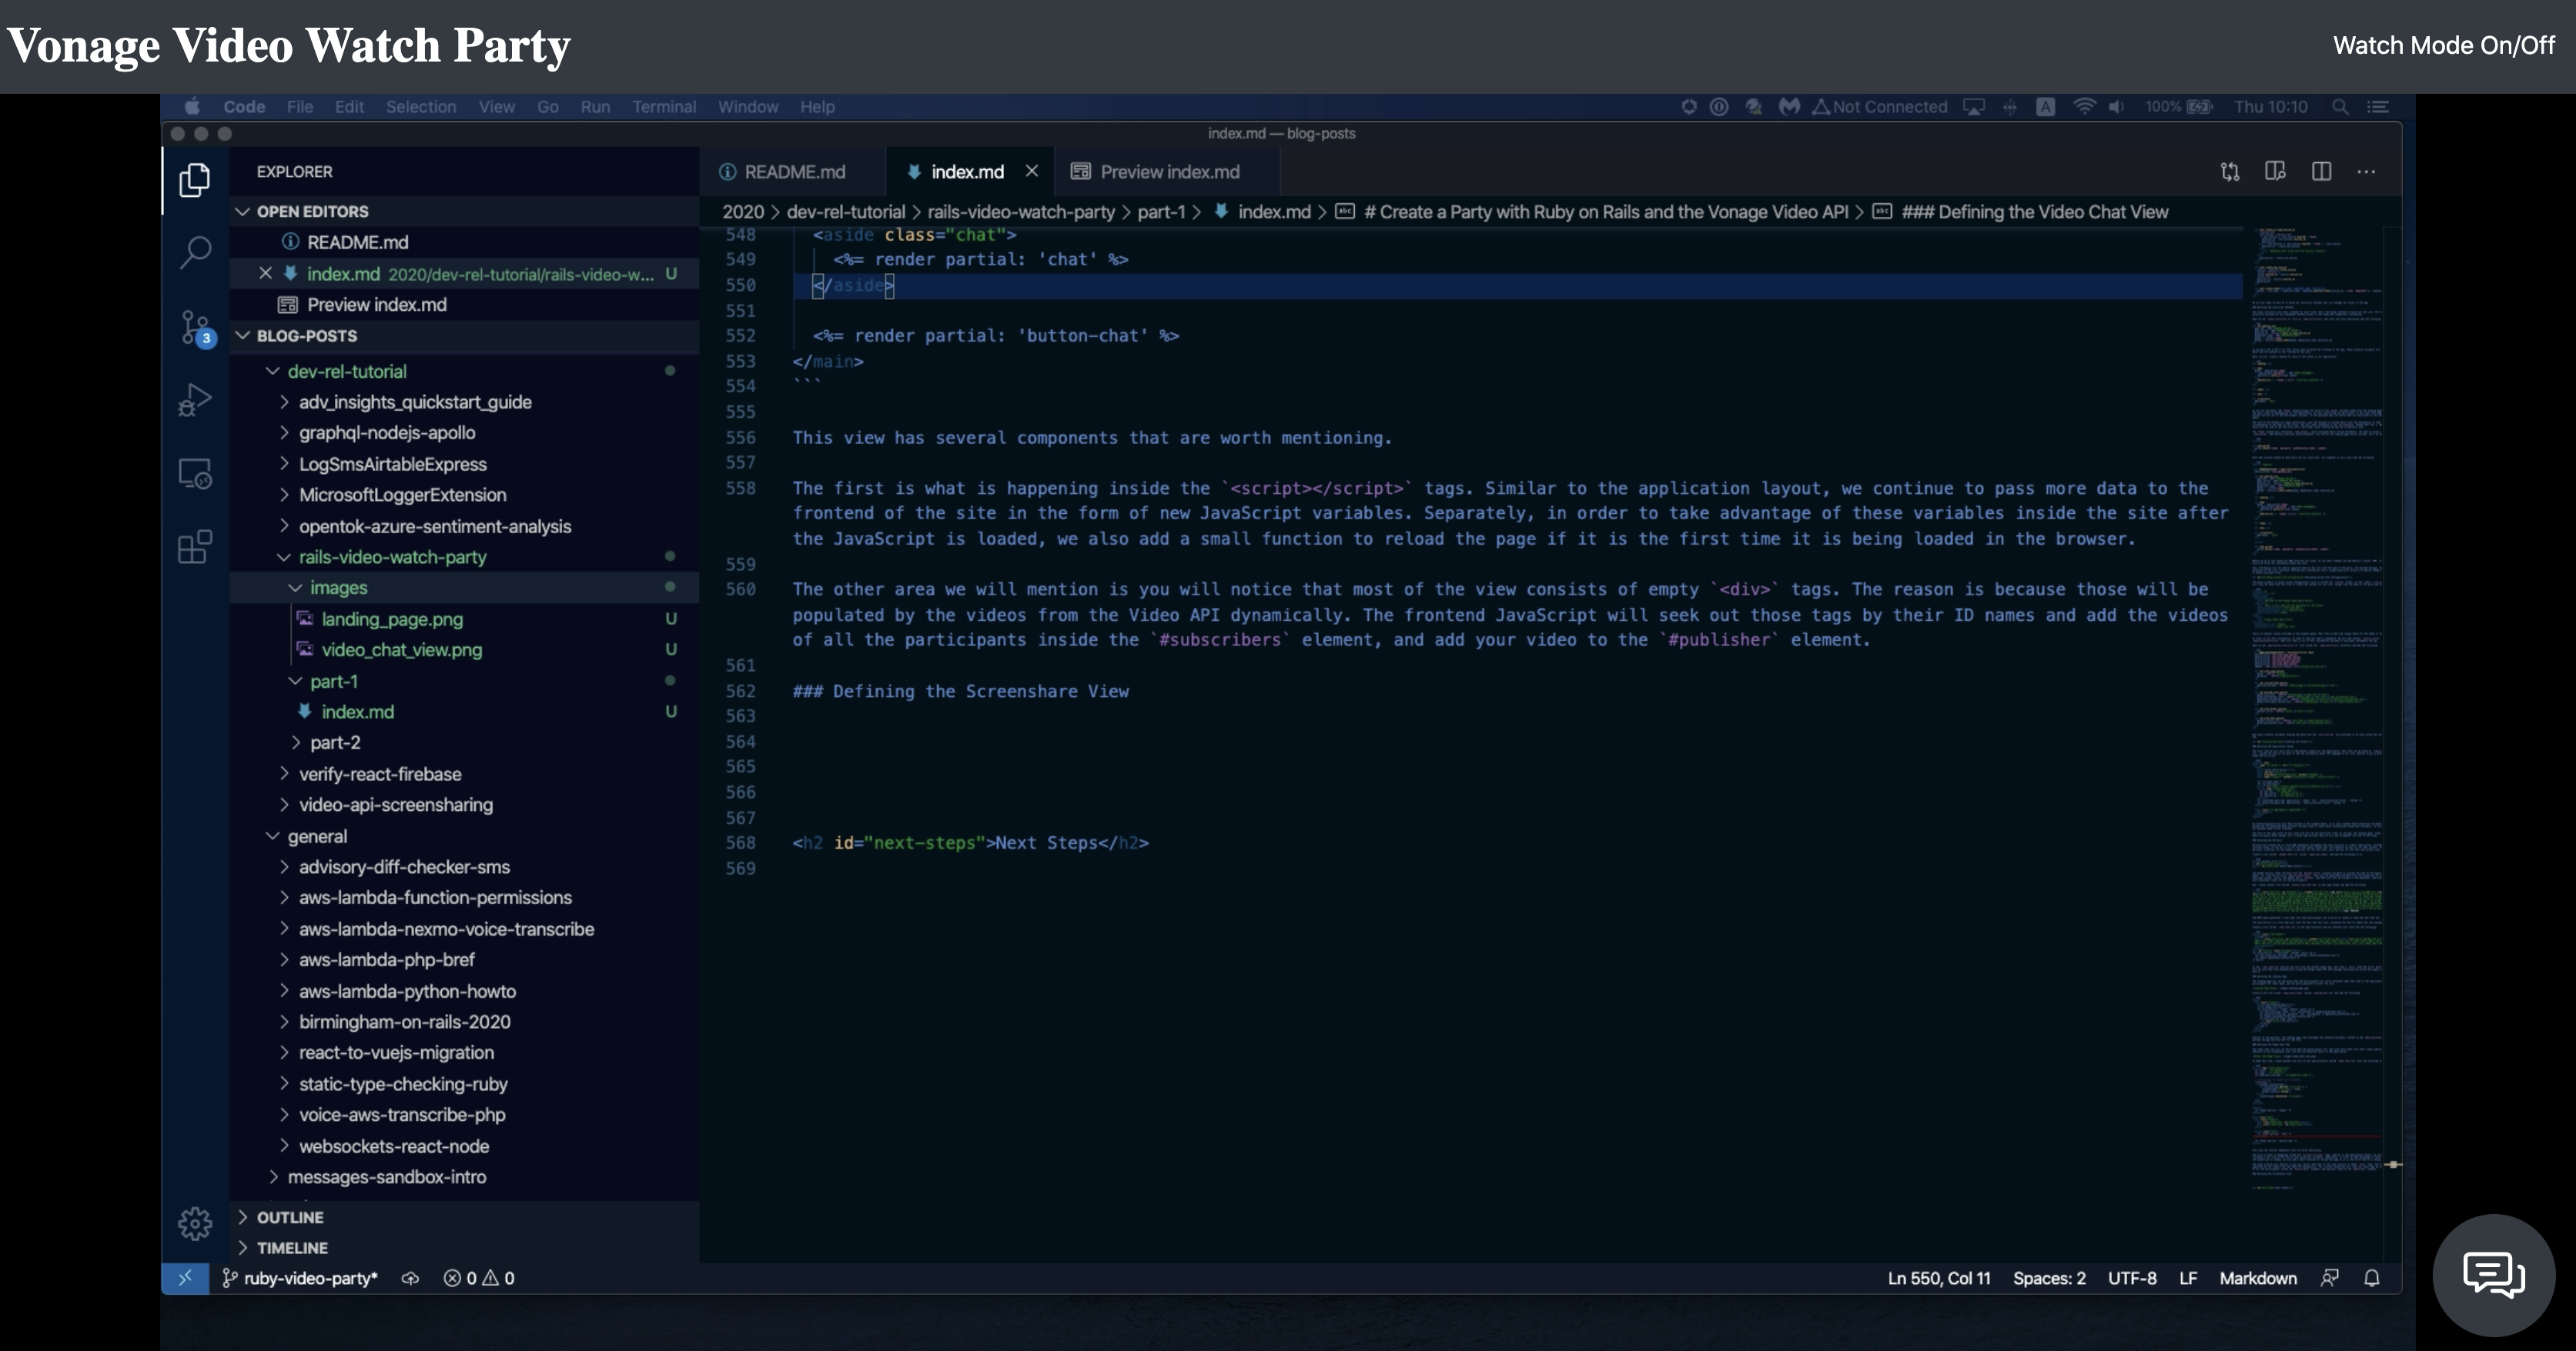Change encoding via UTF-8
This screenshot has width=2576, height=1351.
(2132, 1278)
